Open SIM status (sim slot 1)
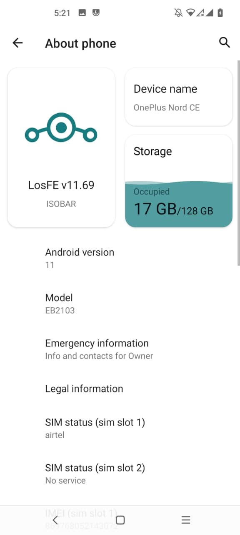Image resolution: width=240 pixels, height=535 pixels. click(x=120, y=428)
